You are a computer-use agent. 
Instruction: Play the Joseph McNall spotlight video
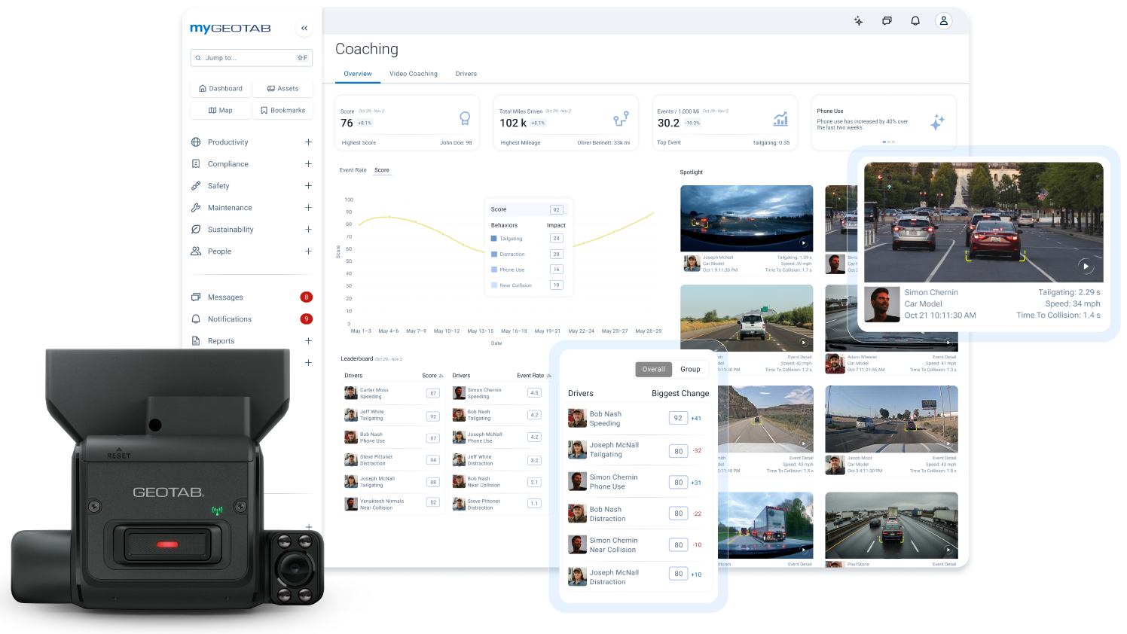click(x=804, y=243)
